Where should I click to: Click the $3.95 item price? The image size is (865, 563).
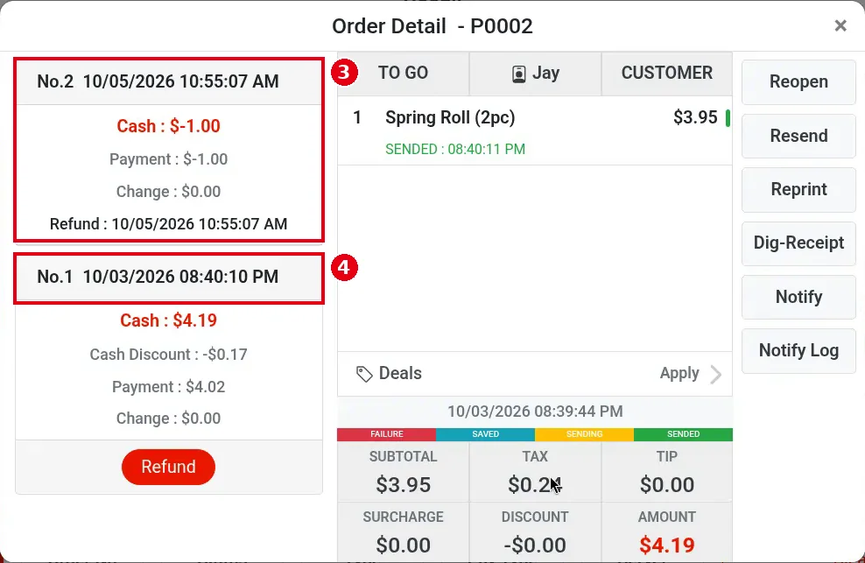tap(695, 117)
